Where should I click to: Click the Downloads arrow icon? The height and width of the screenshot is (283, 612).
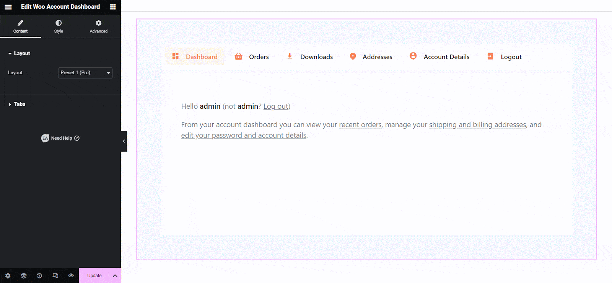tap(290, 56)
